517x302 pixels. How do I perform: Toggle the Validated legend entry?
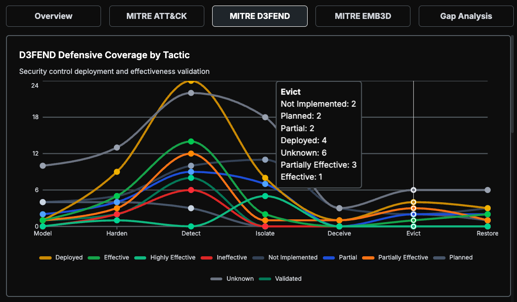click(280, 278)
